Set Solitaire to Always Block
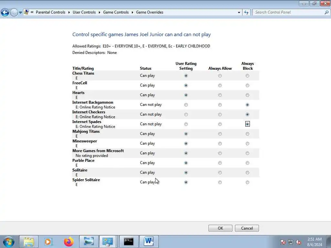The height and width of the screenshot is (248, 331). [247, 173]
